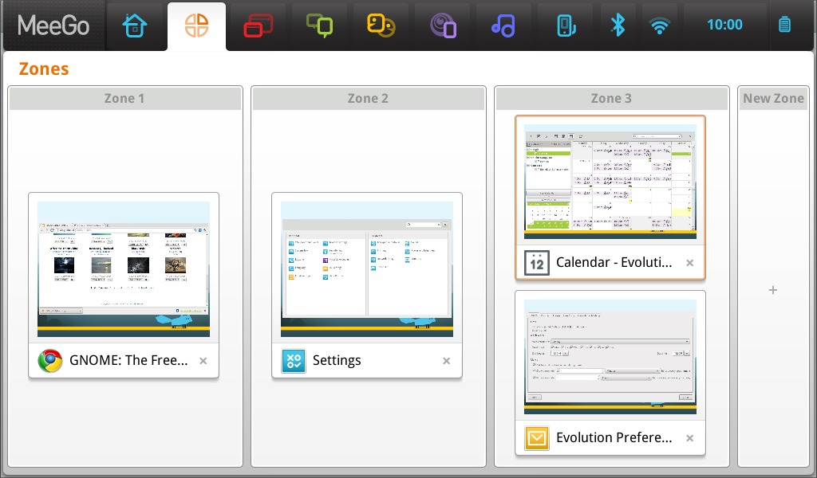Switch to the Calendar Evolution thumbnail
Screen dimensions: 817x478
[610, 182]
